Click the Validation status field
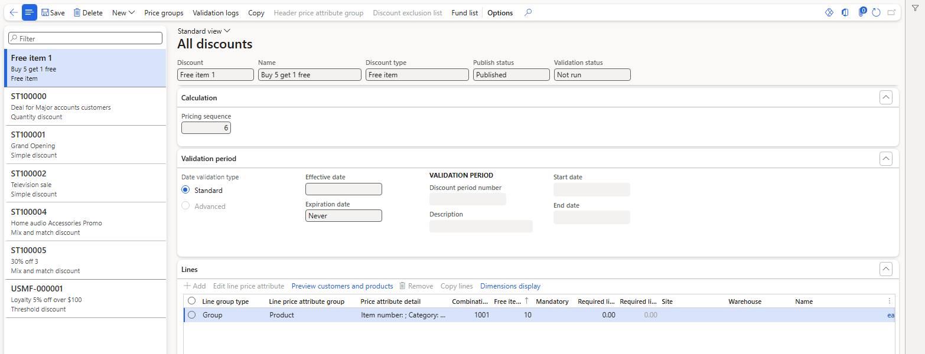The height and width of the screenshot is (354, 925). [592, 75]
